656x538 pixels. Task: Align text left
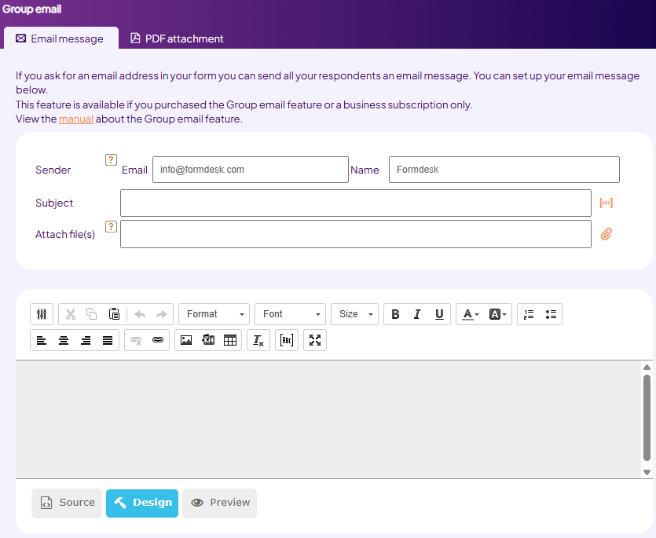coord(42,341)
